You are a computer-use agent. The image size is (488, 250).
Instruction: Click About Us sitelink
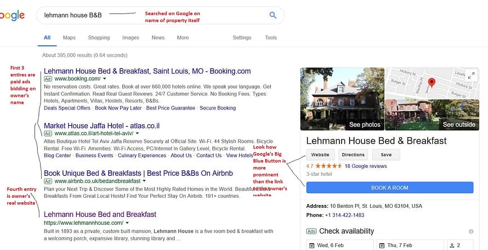181,156
